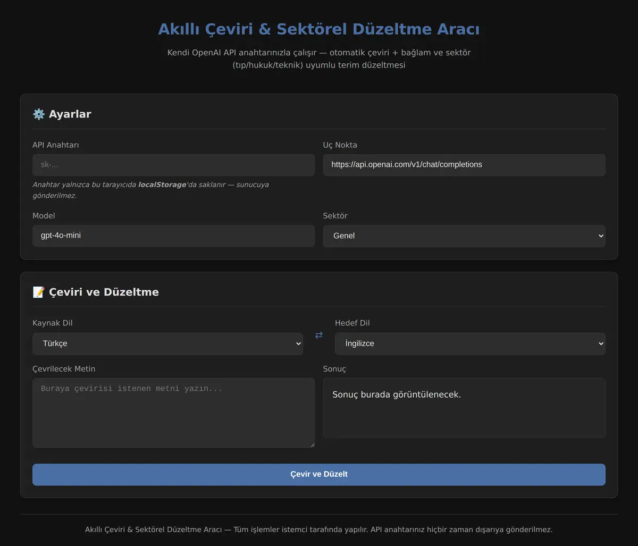
Task: Open the Kaynak Dil dropdown showing Türkçe
Action: pyautogui.click(x=167, y=343)
